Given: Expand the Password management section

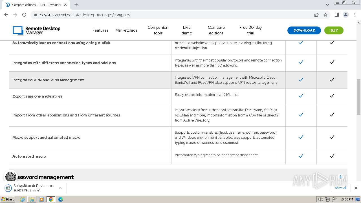Looking at the screenshot, I should tap(340, 177).
